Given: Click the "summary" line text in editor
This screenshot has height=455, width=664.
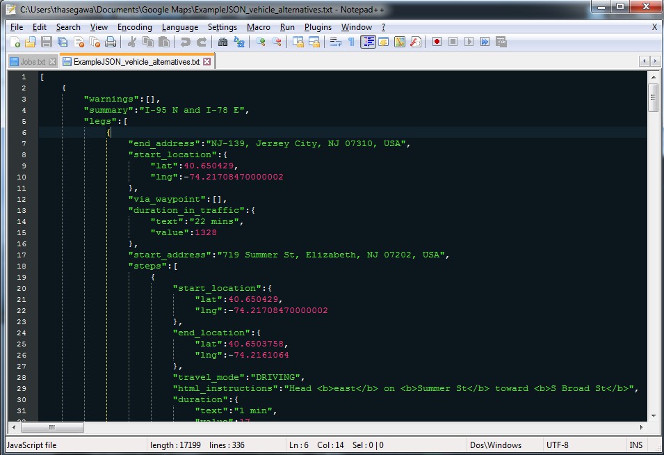Looking at the screenshot, I should tap(166, 110).
